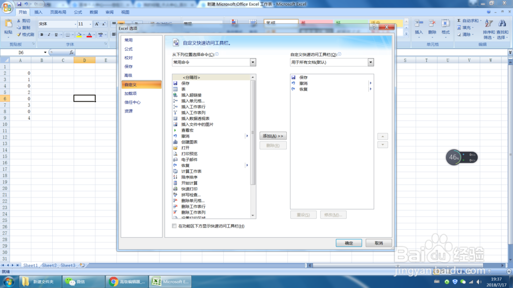Switch to the Sheet2 worksheet tab
This screenshot has width=513, height=288.
pyautogui.click(x=49, y=265)
